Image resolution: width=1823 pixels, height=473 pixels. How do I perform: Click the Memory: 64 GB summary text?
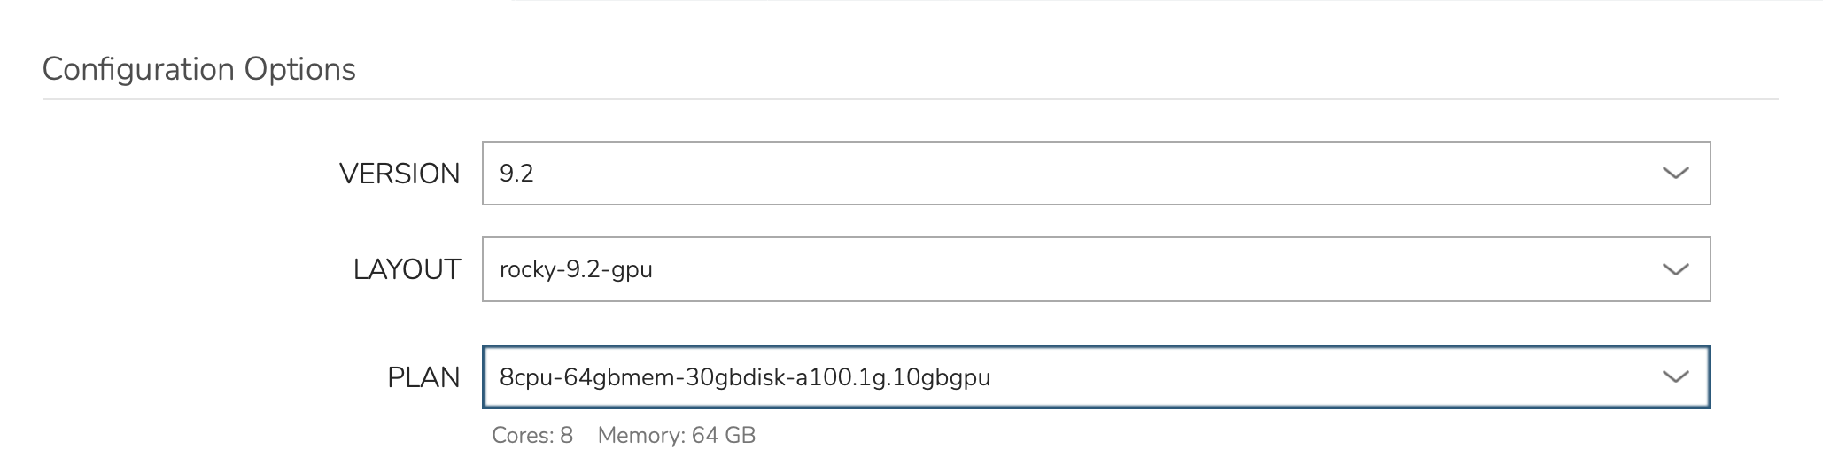click(677, 436)
